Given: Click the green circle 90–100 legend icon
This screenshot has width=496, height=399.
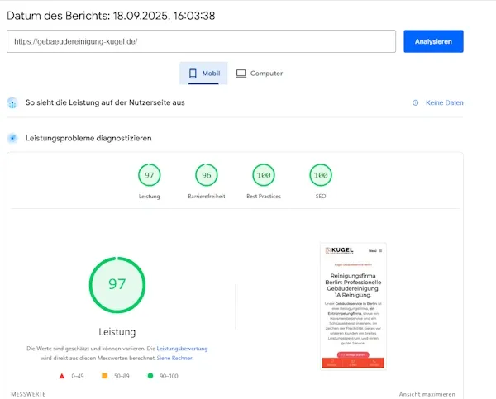Looking at the screenshot, I should point(150,376).
